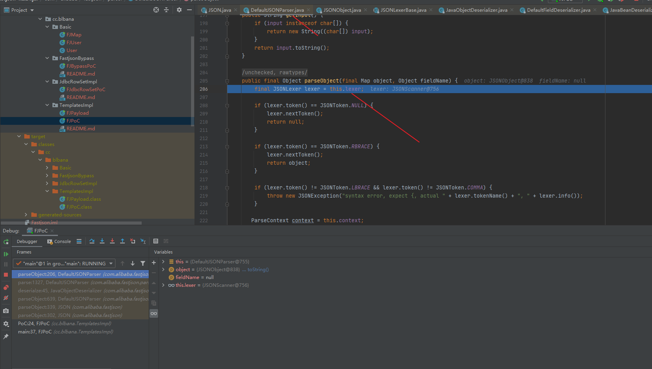Collapse the JdbcRowSetImpl package
The width and height of the screenshot is (652, 369).
47,81
